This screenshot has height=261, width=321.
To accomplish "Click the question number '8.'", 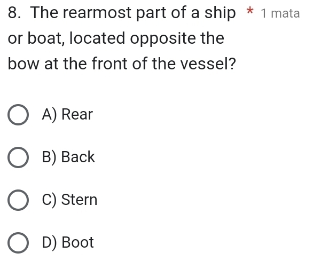I will tap(15, 13).
